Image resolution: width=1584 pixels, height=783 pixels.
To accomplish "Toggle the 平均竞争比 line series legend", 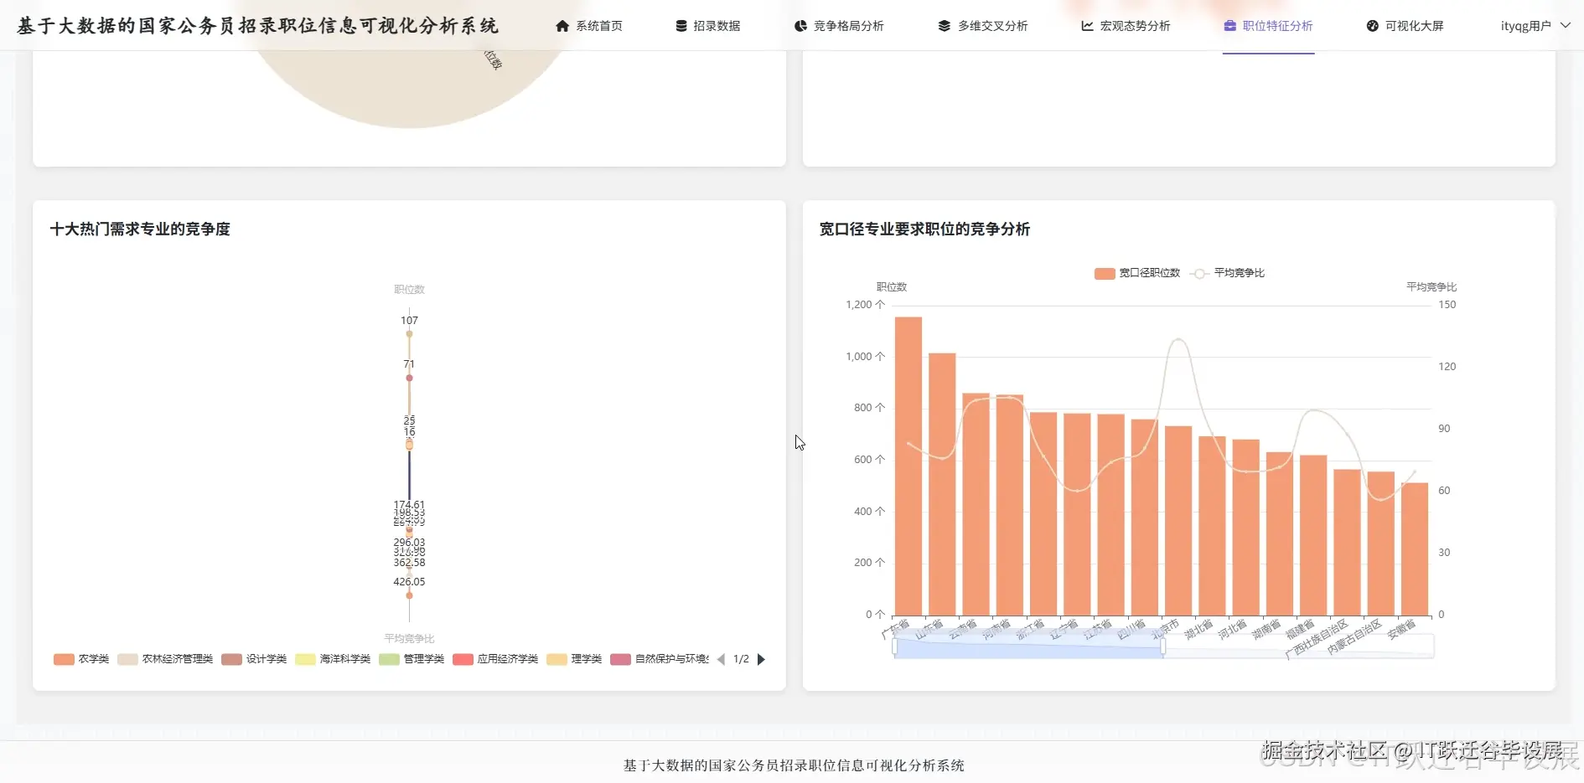I will pyautogui.click(x=1227, y=273).
